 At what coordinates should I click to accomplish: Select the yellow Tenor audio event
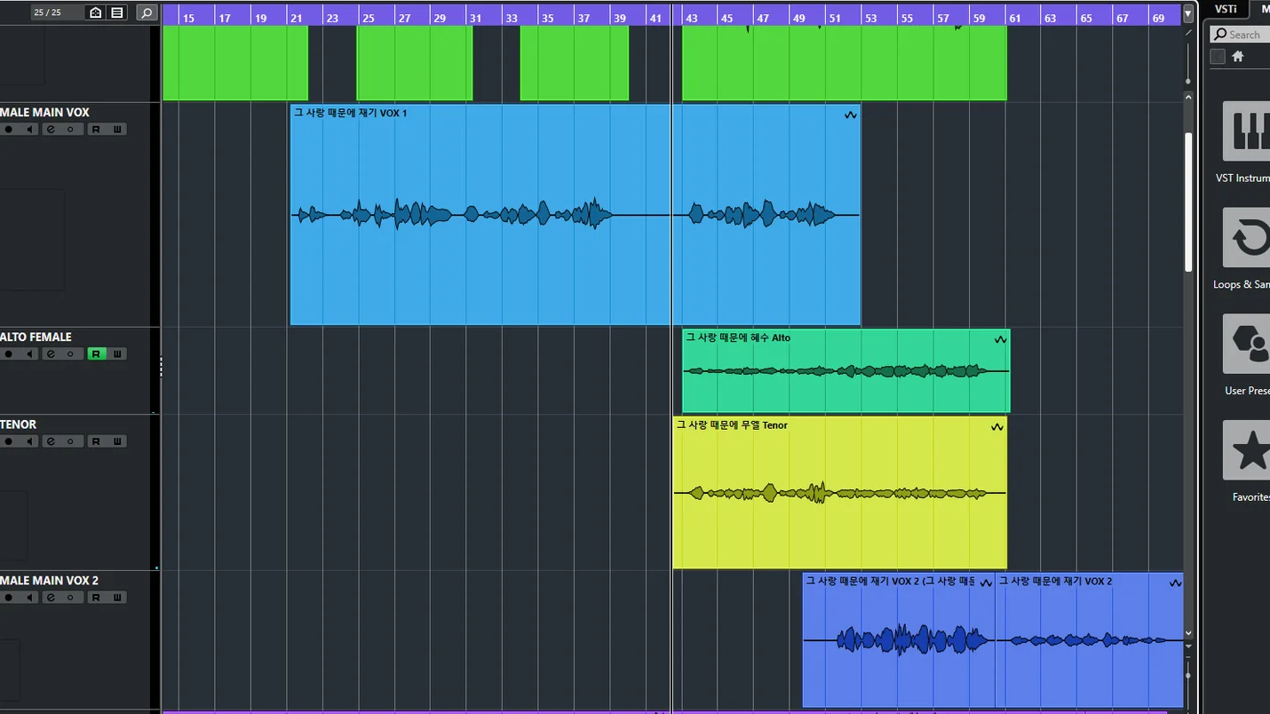[839, 493]
